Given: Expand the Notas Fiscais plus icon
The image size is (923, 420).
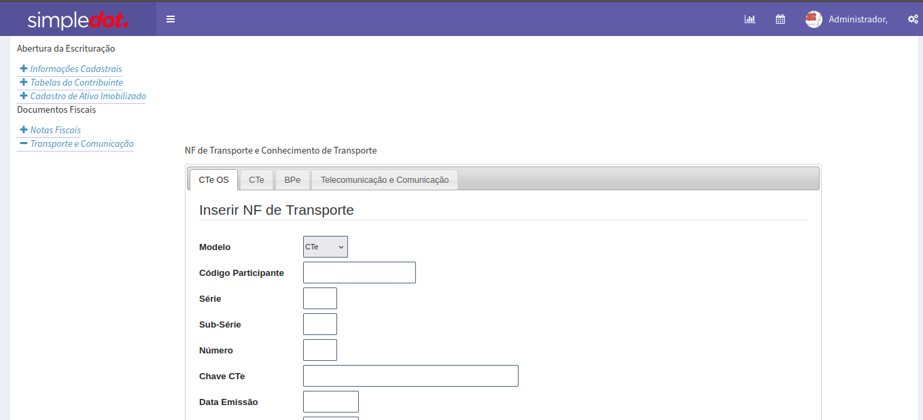Looking at the screenshot, I should point(24,130).
